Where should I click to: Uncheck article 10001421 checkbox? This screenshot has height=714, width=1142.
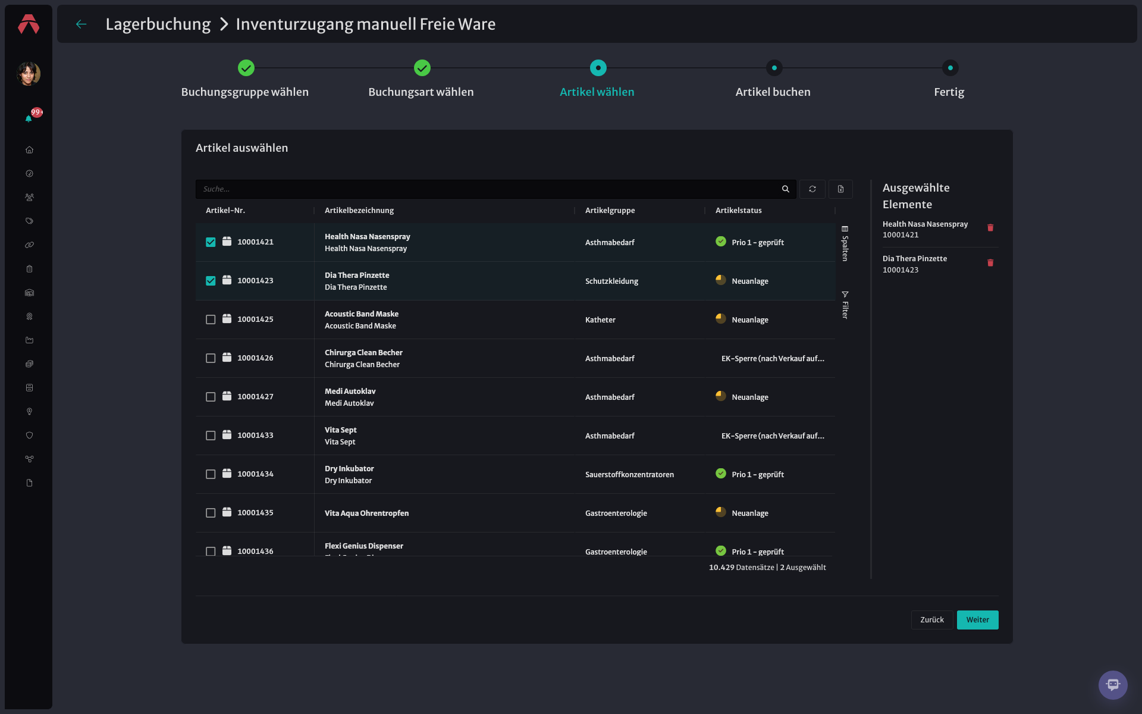(x=211, y=242)
